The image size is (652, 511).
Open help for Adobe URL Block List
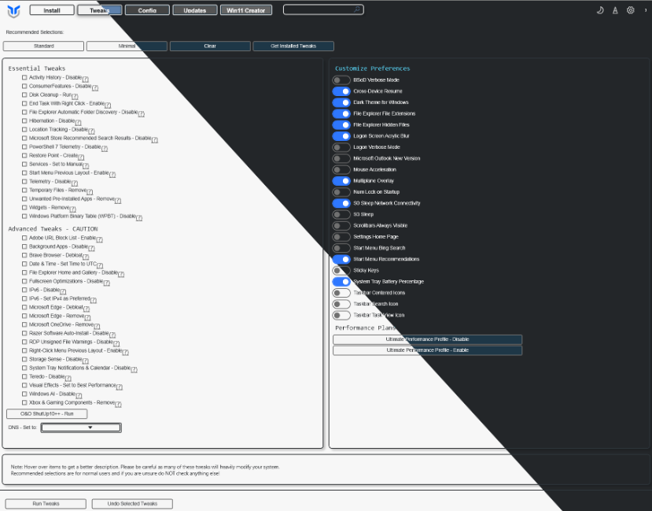pos(99,239)
